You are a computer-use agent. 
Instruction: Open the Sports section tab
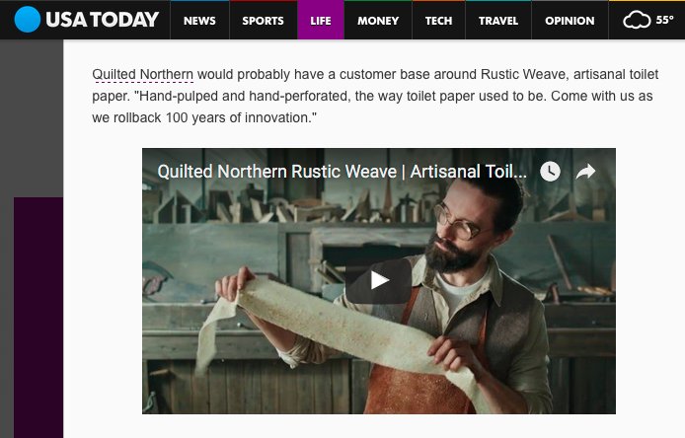pyautogui.click(x=263, y=21)
